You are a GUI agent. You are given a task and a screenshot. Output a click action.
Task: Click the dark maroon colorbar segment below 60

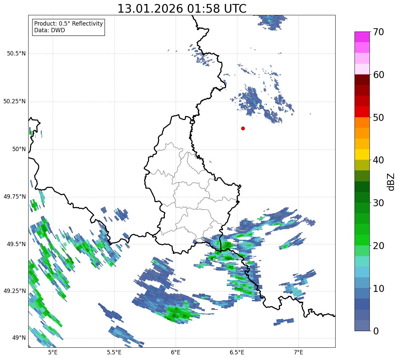362,80
